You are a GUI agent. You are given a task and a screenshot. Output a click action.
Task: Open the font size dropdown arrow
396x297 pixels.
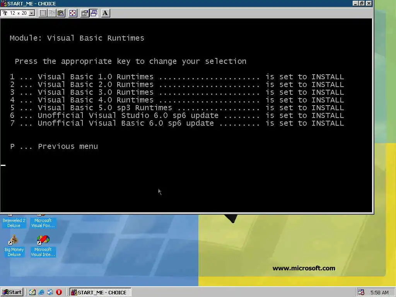[32, 13]
